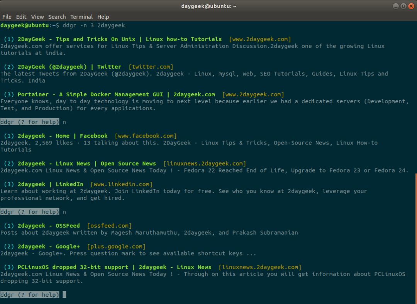Open the Help menu
The width and height of the screenshot is (417, 304).
[x=103, y=17]
